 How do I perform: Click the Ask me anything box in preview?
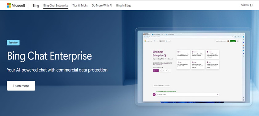pyautogui.click(x=188, y=94)
